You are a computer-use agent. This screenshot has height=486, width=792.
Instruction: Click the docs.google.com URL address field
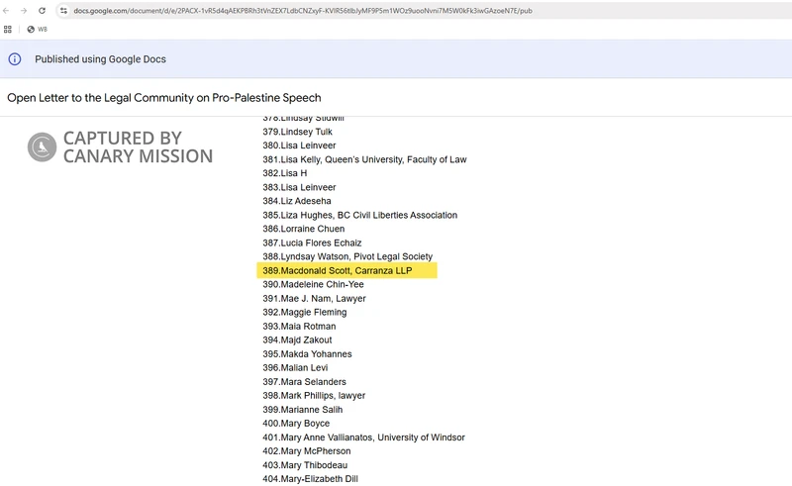[303, 11]
